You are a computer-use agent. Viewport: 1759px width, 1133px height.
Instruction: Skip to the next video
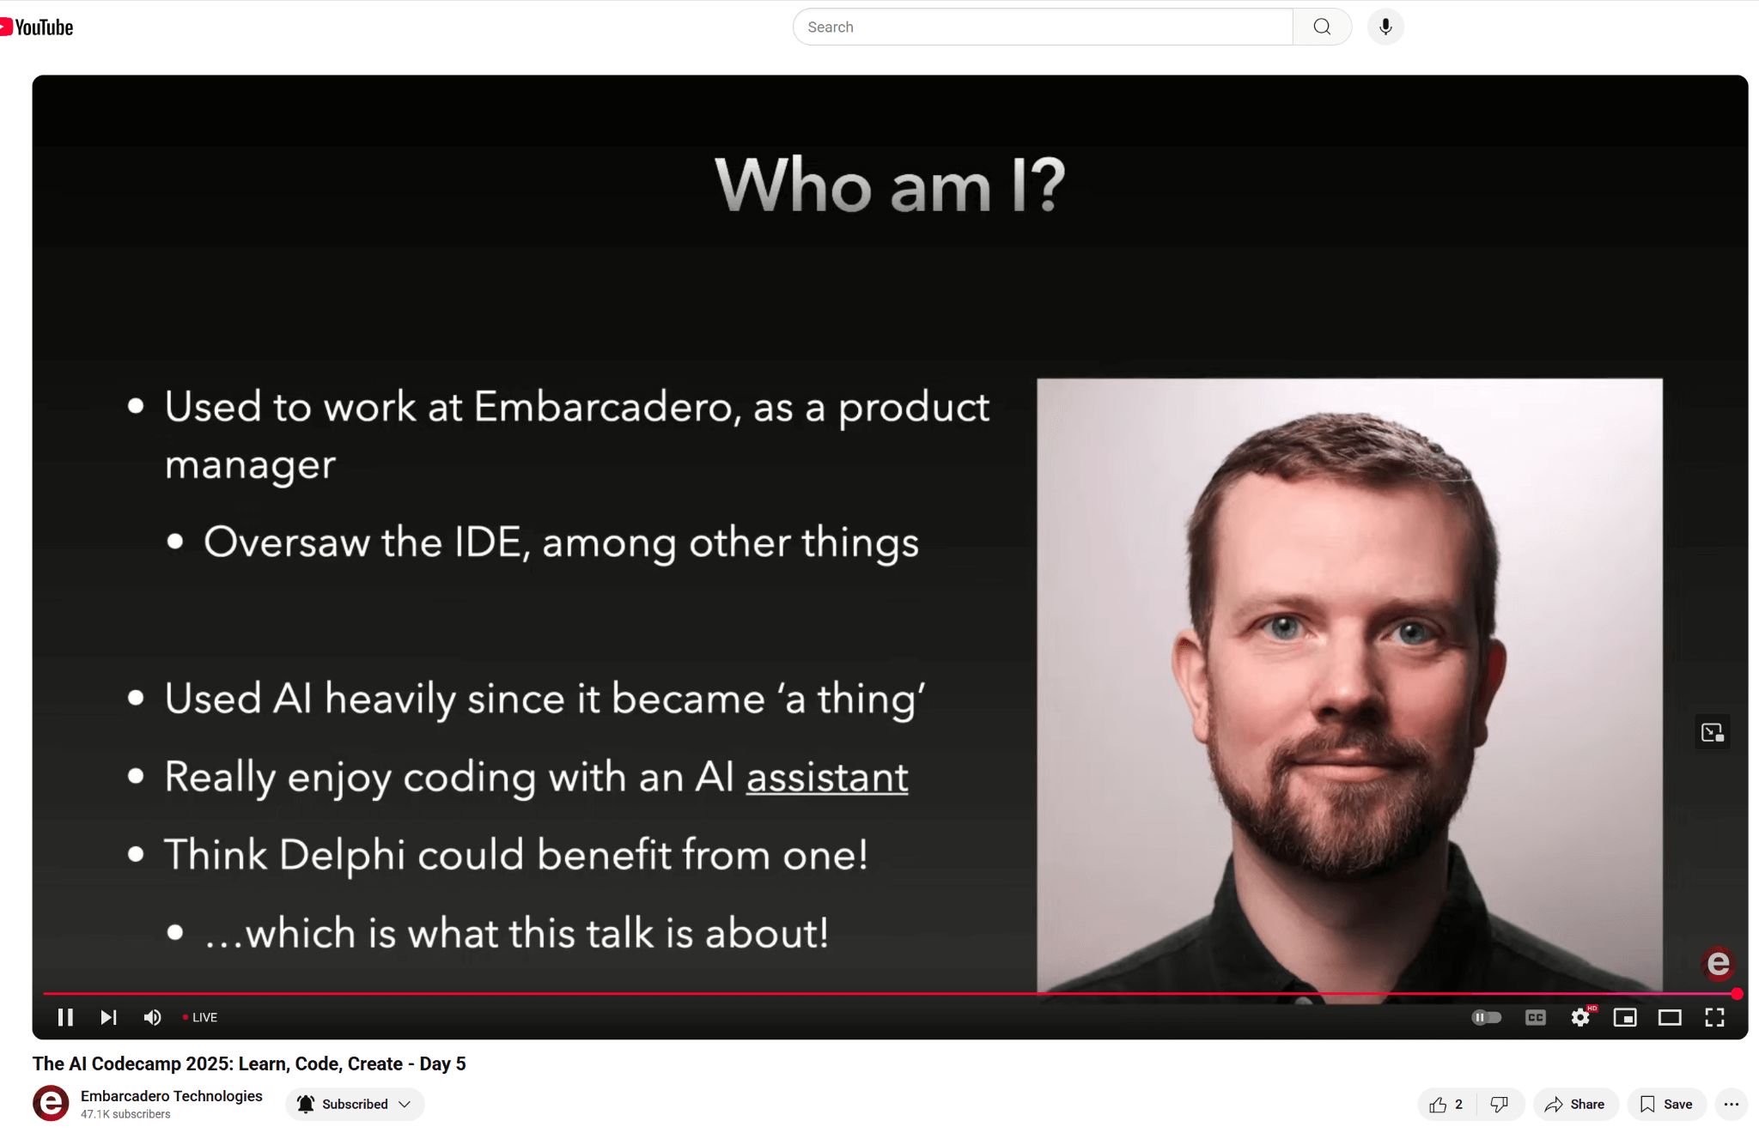pyautogui.click(x=108, y=1017)
